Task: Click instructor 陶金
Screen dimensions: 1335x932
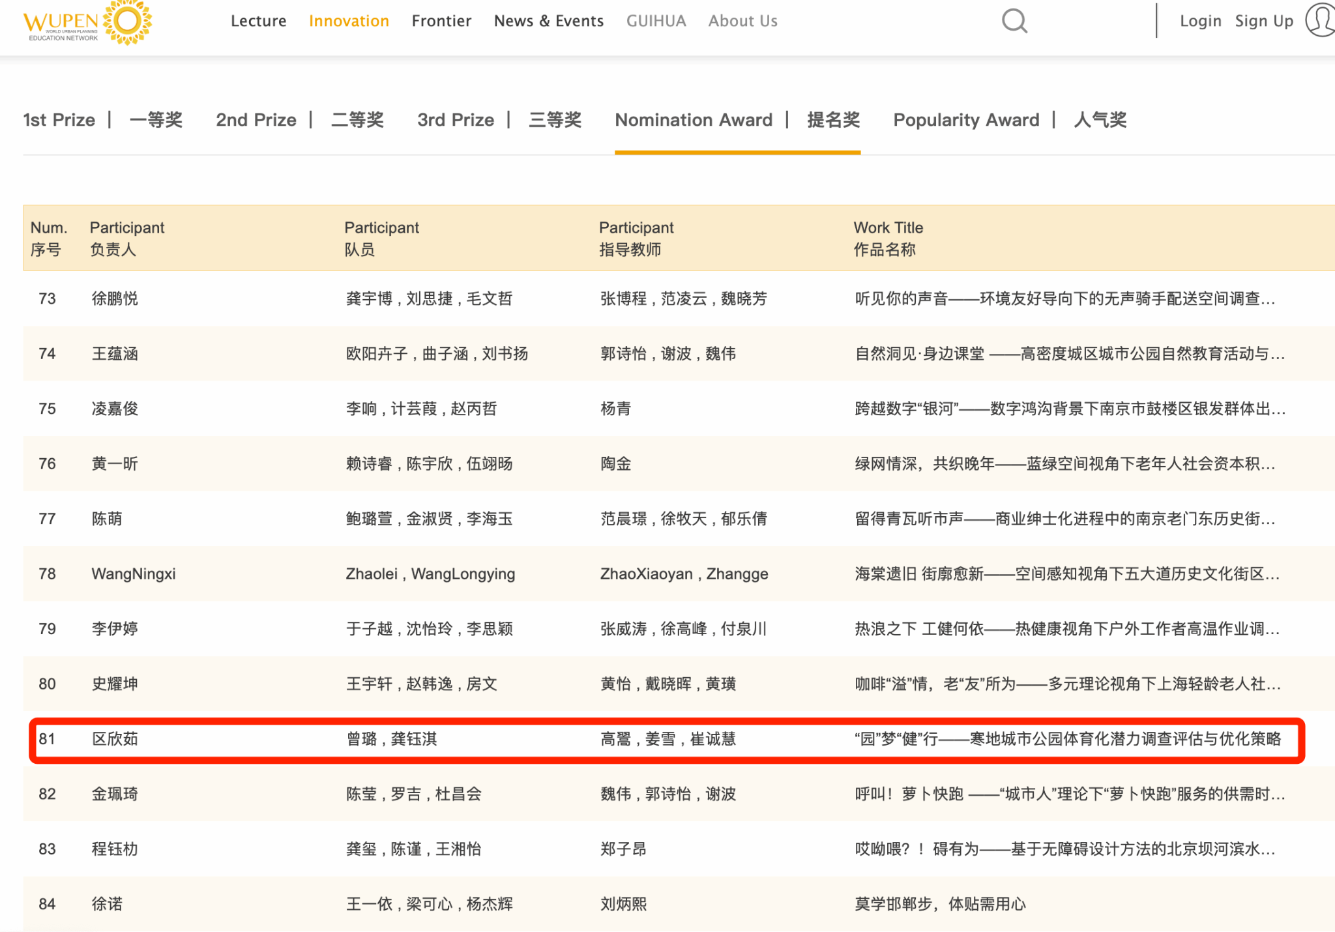Action: coord(616,464)
